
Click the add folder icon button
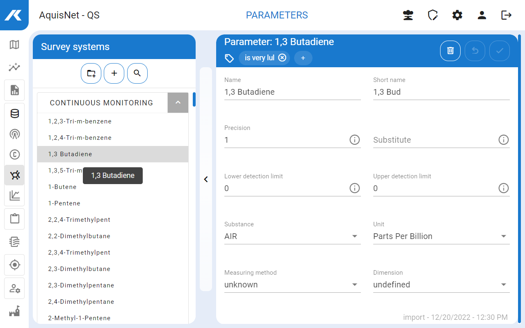point(91,73)
